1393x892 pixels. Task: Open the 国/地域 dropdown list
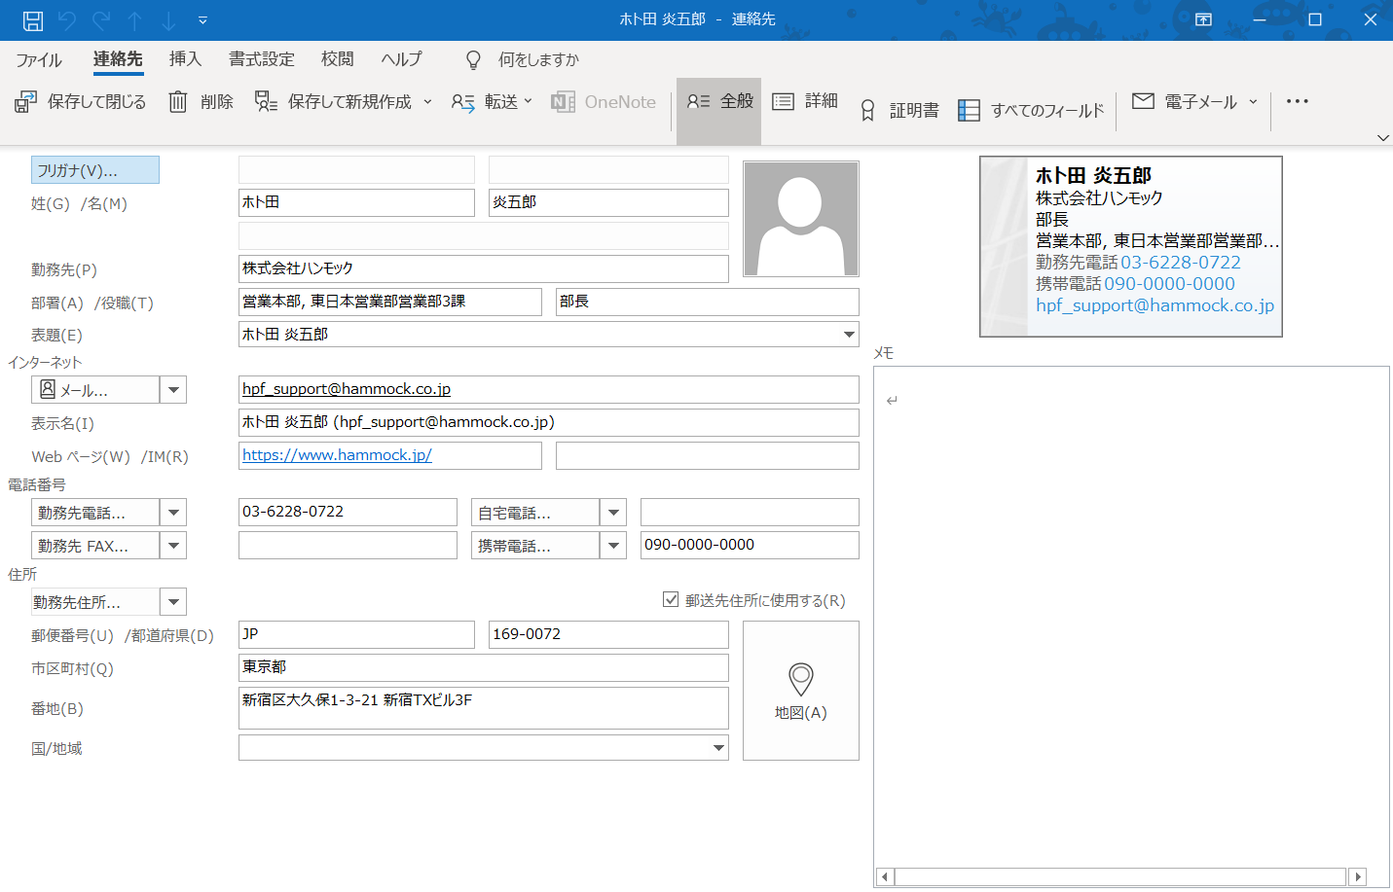pyautogui.click(x=718, y=748)
